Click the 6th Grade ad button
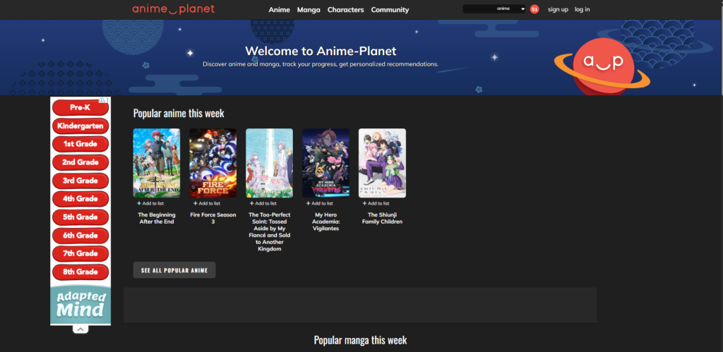The width and height of the screenshot is (723, 352). coord(80,236)
